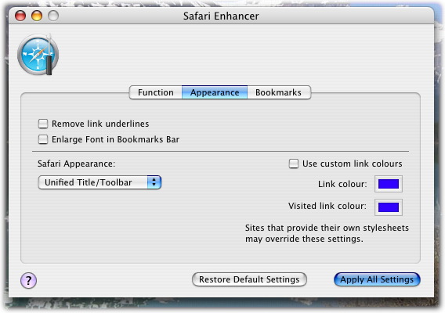This screenshot has width=445, height=313.
Task: Click the Safari Enhancer title text
Action: click(x=221, y=16)
